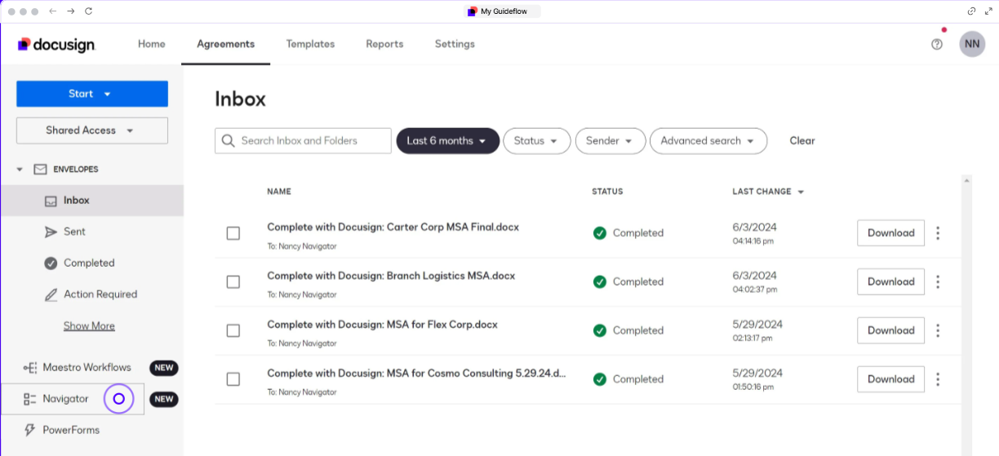Image resolution: width=999 pixels, height=456 pixels.
Task: Open more options for Cosmo Consulting row
Action: 938,379
